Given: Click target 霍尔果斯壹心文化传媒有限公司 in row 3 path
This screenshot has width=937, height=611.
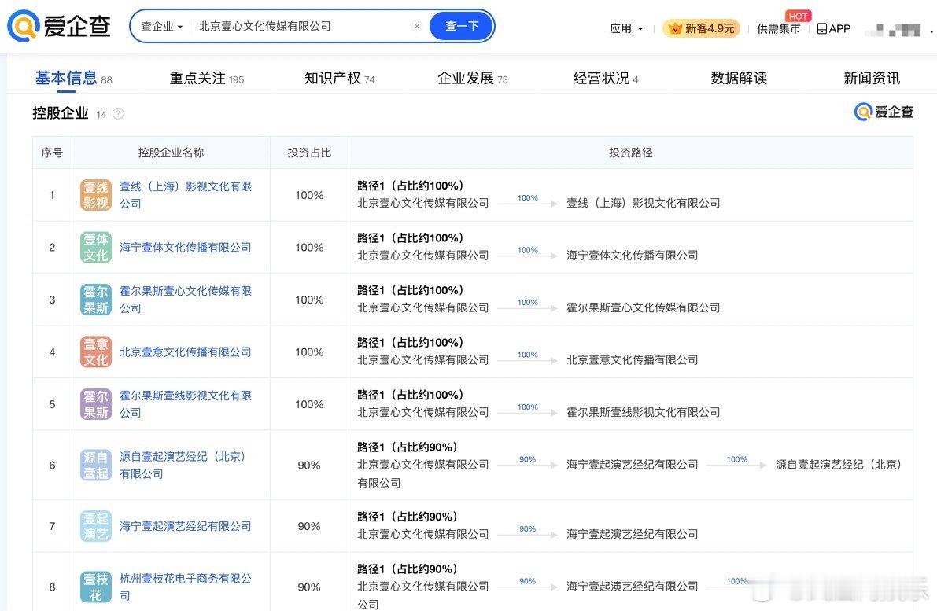Looking at the screenshot, I should (643, 307).
